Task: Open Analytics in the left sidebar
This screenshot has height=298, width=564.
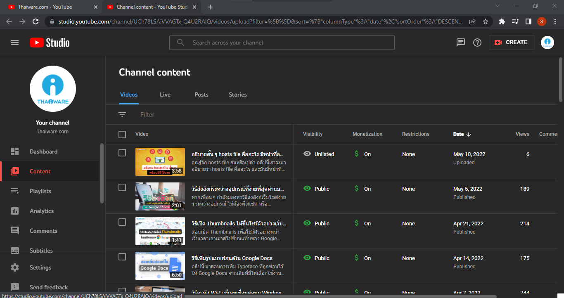Action: point(42,211)
